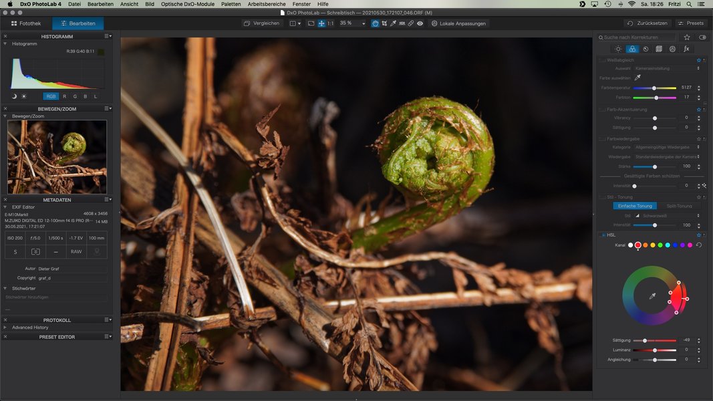Click the HSL color wheel eyedropper
This screenshot has height=401, width=713.
point(652,296)
